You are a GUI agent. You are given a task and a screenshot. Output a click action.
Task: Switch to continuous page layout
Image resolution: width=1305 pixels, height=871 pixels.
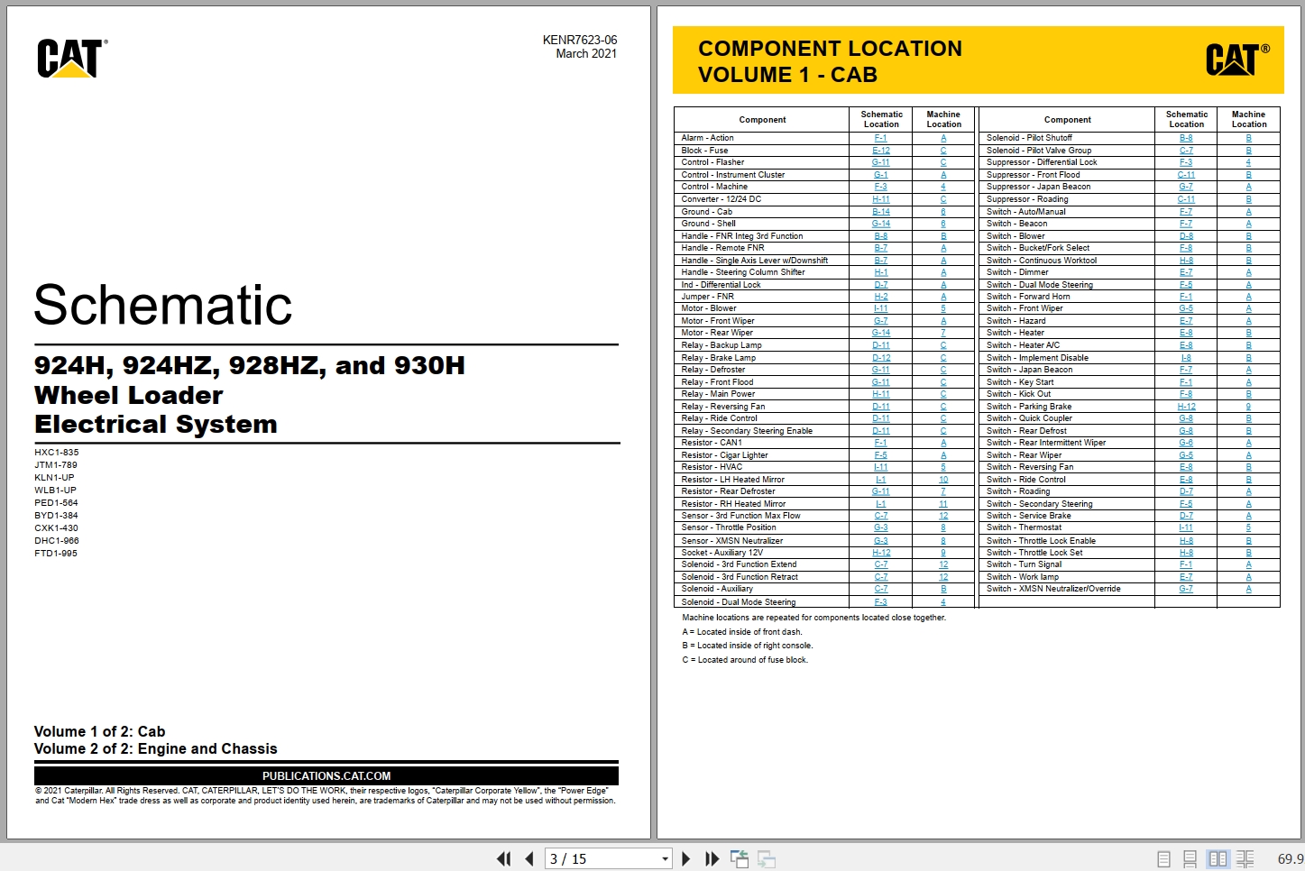[x=1190, y=859]
